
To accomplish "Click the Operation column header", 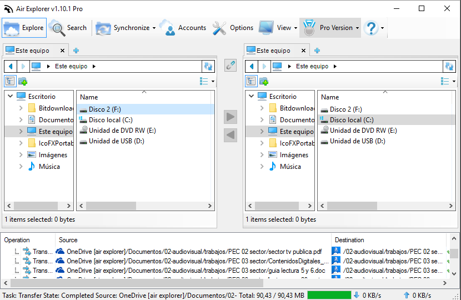I will tap(28, 240).
